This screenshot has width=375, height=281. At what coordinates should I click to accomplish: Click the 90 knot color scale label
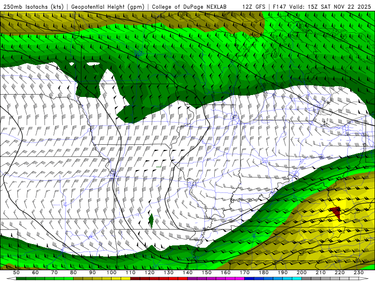(x=92, y=273)
